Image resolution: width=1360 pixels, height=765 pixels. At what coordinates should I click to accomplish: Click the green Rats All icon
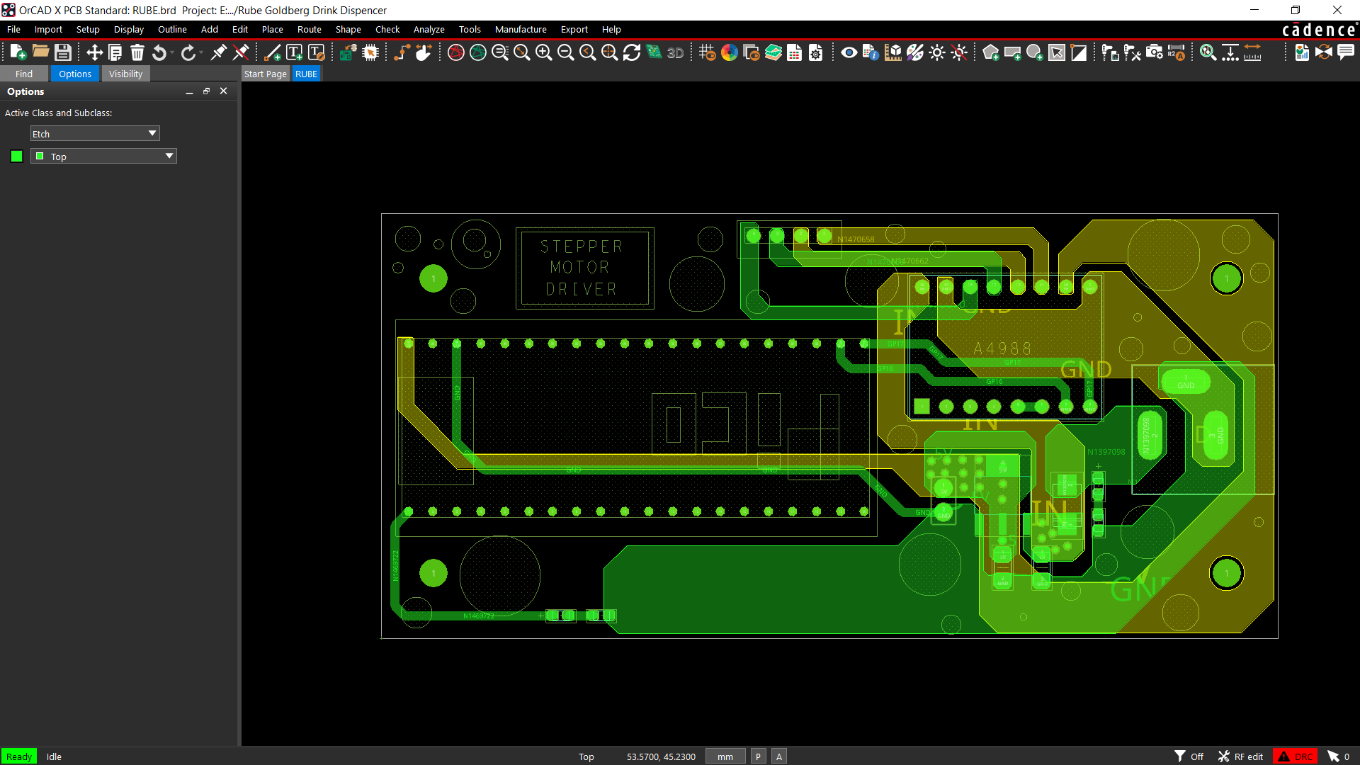(x=478, y=52)
